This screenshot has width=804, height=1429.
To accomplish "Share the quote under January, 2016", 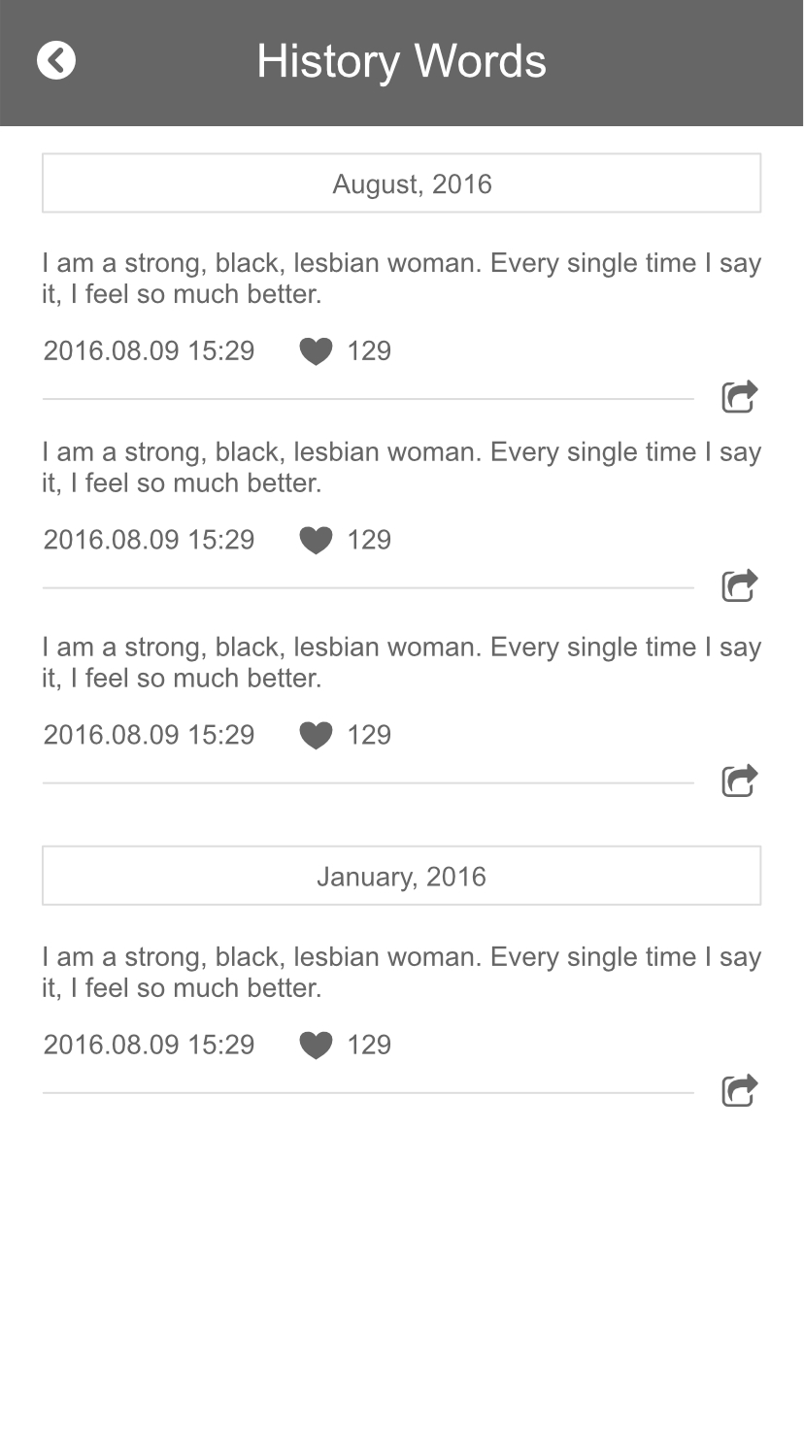I will [x=739, y=1091].
